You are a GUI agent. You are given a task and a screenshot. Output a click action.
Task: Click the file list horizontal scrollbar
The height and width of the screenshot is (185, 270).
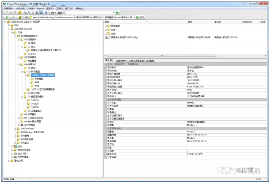[x=161, y=56]
